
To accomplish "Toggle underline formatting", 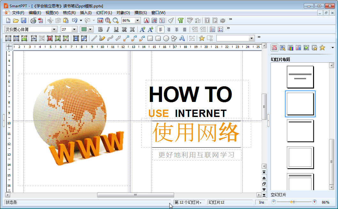I will click(x=116, y=29).
